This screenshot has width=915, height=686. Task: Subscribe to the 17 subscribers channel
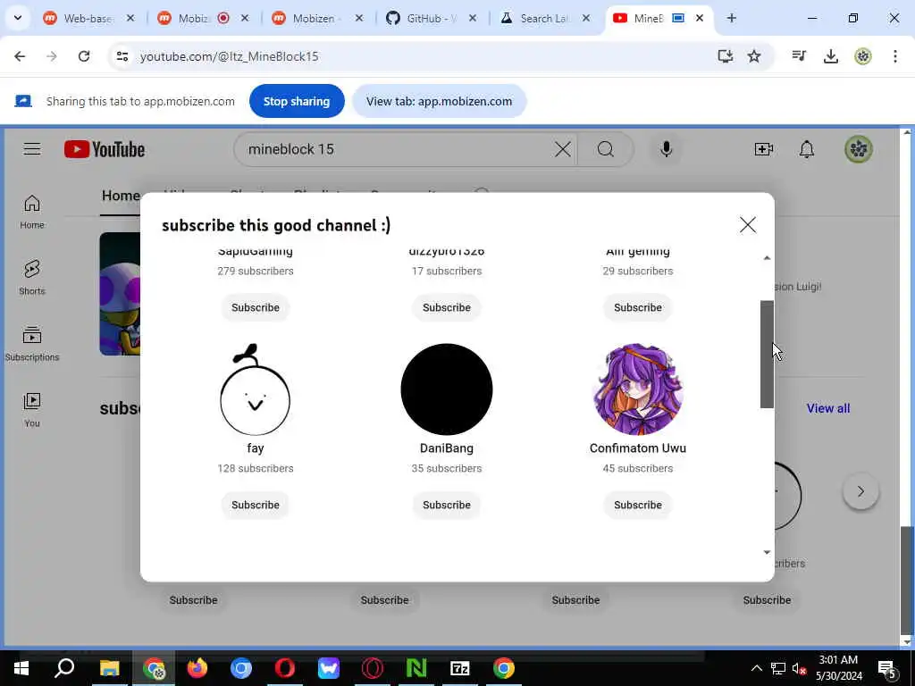click(x=447, y=307)
